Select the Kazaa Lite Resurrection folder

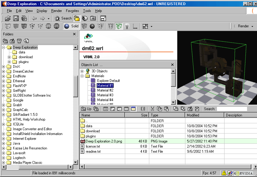click(30, 148)
